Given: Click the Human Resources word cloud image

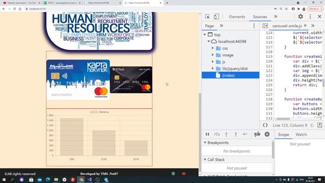Looking at the screenshot, I should coord(100,31).
